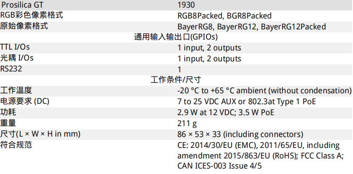Image resolution: width=353 pixels, height=174 pixels.
Task: Click the 电源要求 (DC) label
Action: pyautogui.click(x=25, y=101)
